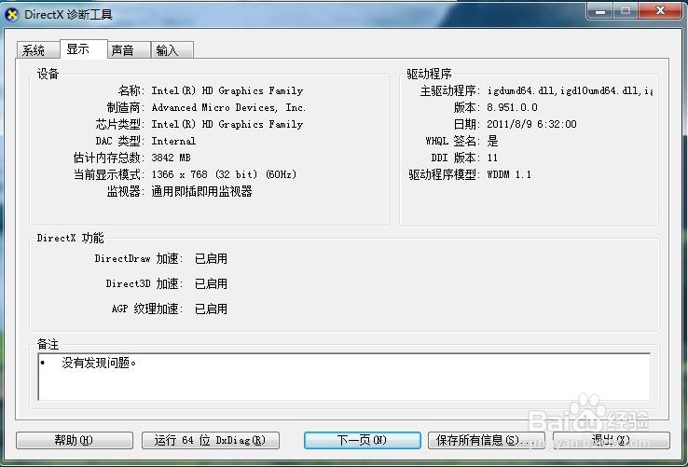Viewport: 688px width, 467px height.
Task: Click inside the 备注 notes box
Action: click(344, 377)
